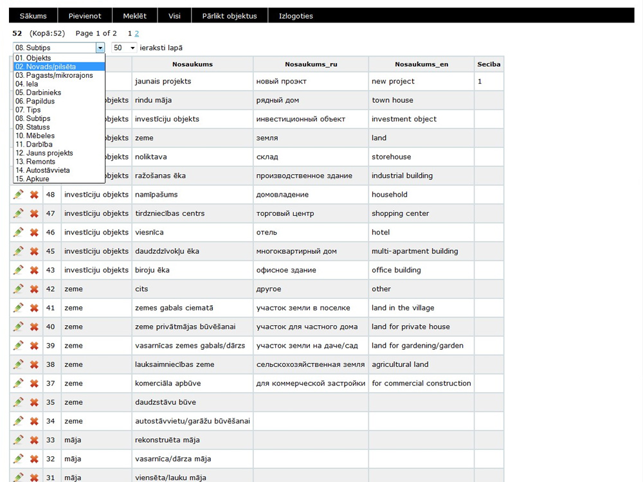The width and height of the screenshot is (643, 482).
Task: Log out via Izlogoties
Action: [296, 16]
